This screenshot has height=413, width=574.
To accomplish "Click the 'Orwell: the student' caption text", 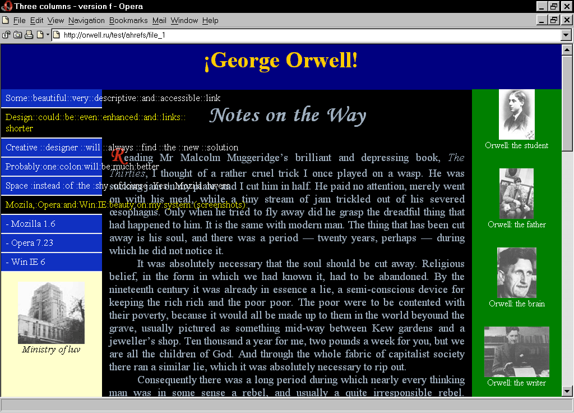I will click(516, 145).
